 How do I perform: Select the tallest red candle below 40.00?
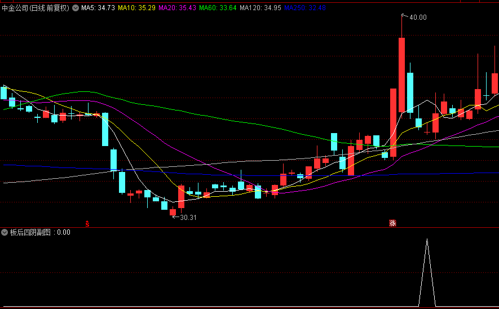click(401, 75)
